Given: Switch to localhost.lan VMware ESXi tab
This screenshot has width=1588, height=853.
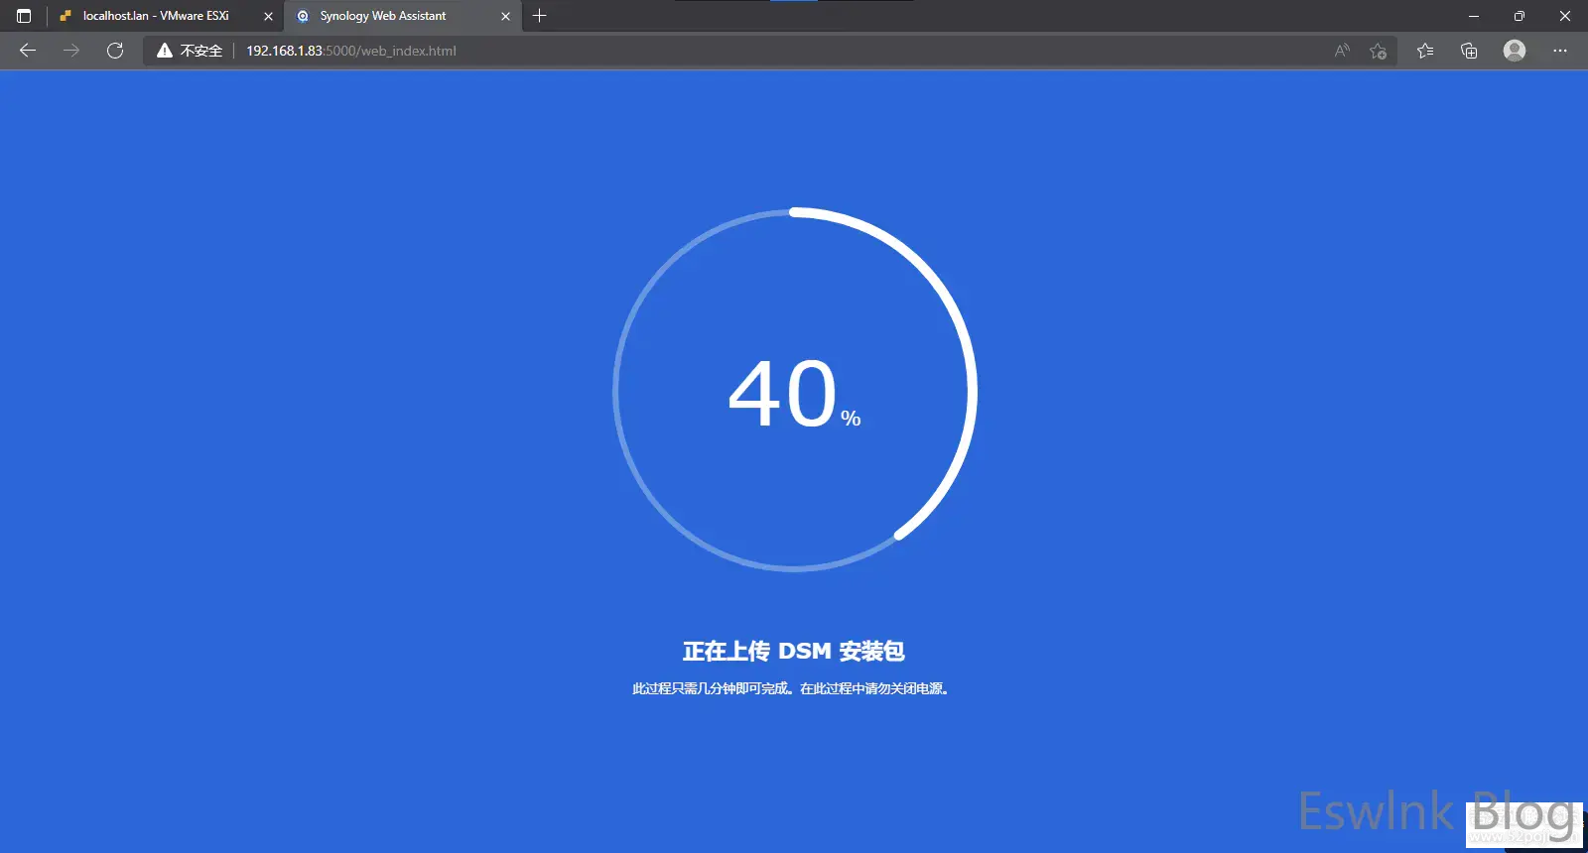Looking at the screenshot, I should [156, 16].
